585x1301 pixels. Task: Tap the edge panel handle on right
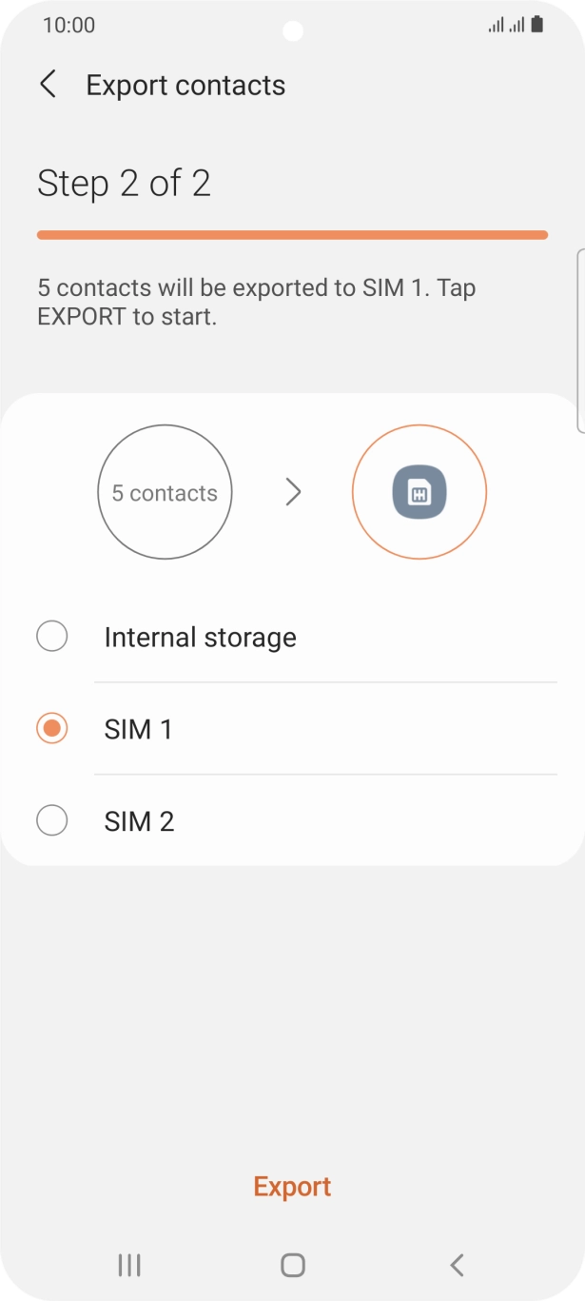coord(580,341)
